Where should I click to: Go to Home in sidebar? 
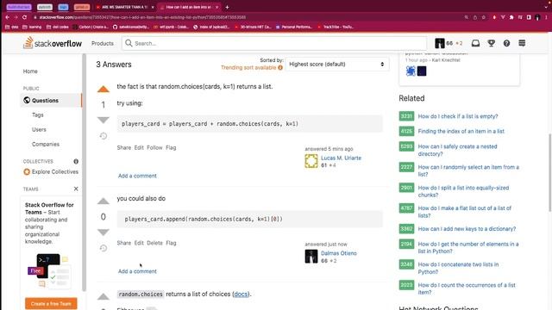(30, 71)
